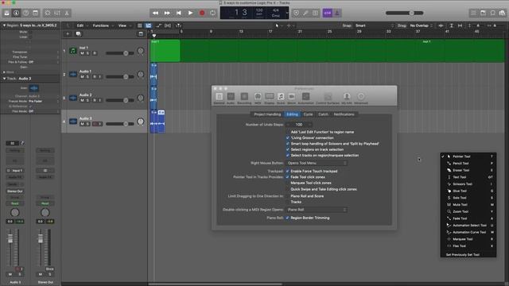This screenshot has width=509, height=286.
Task: Click the Rewind transport button
Action: (156, 13)
